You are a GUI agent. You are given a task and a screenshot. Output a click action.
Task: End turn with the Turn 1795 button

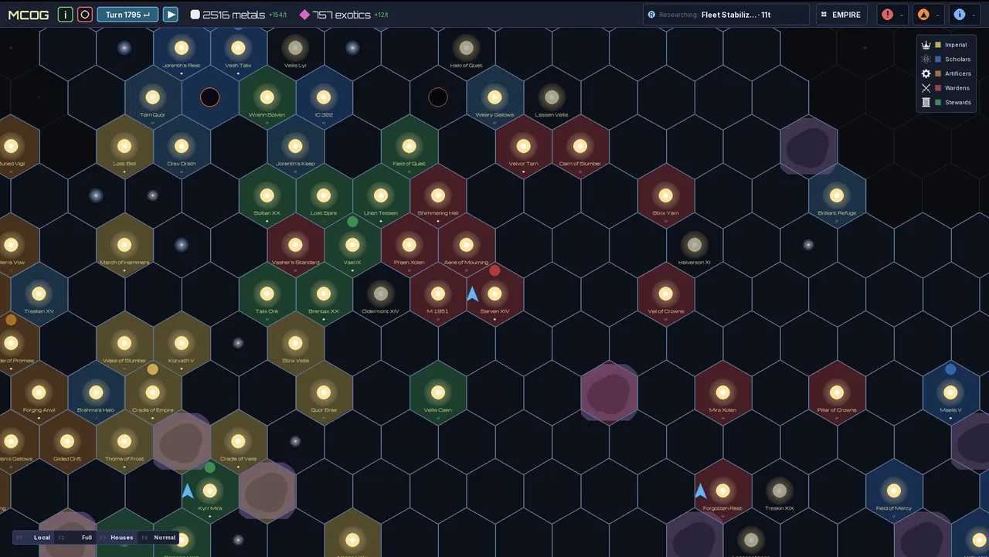point(127,15)
